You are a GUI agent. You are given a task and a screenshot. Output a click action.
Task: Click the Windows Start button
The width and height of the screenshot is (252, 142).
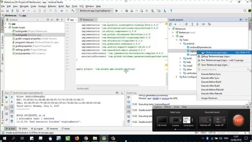click(x=4, y=138)
